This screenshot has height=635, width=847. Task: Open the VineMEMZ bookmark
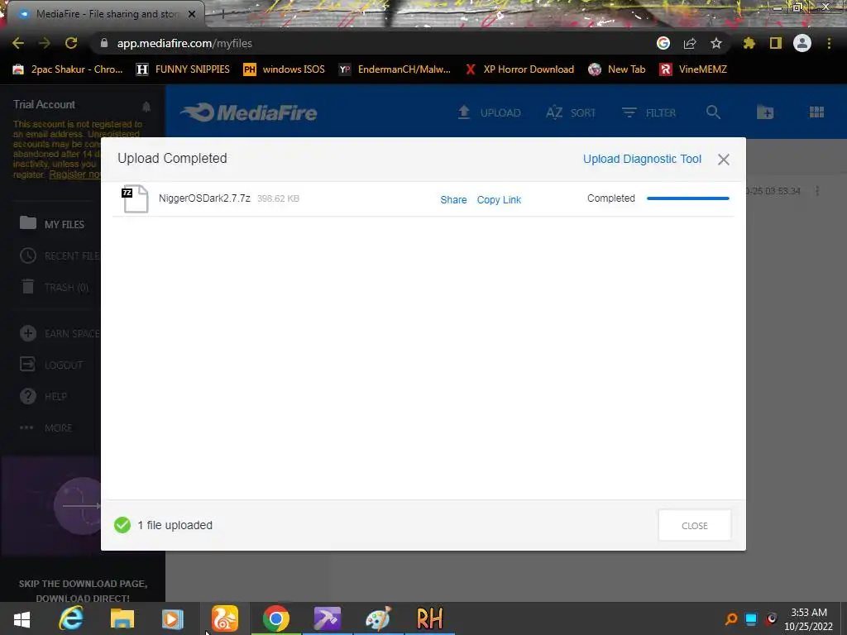click(693, 69)
